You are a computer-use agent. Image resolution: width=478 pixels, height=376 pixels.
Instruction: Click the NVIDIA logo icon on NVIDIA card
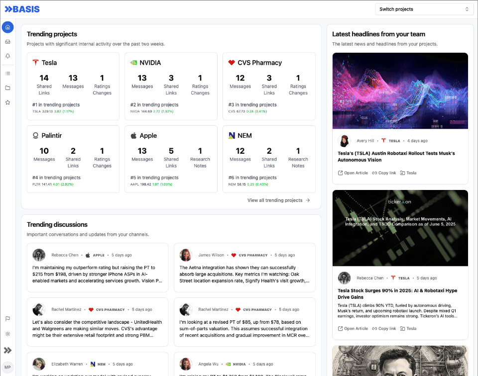click(x=133, y=62)
